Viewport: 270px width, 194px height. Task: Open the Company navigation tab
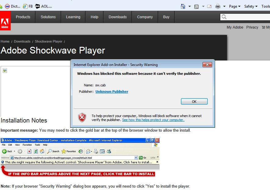click(145, 17)
